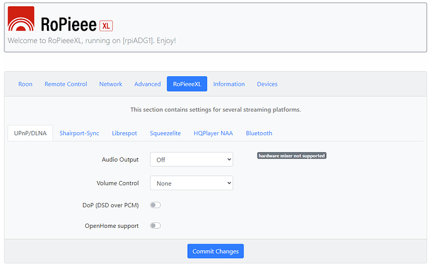Click the streaming platforms description text
Screen dimensions: 432x268
pos(216,110)
